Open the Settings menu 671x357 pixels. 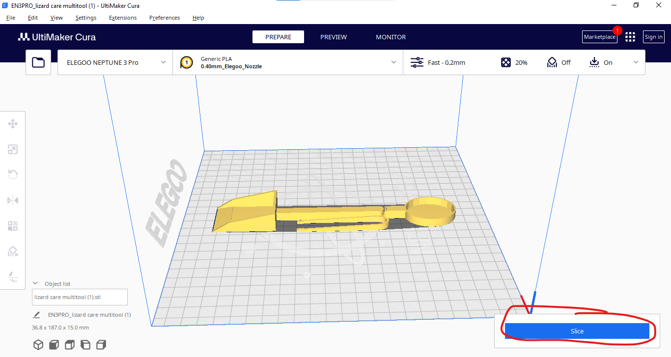(x=86, y=18)
